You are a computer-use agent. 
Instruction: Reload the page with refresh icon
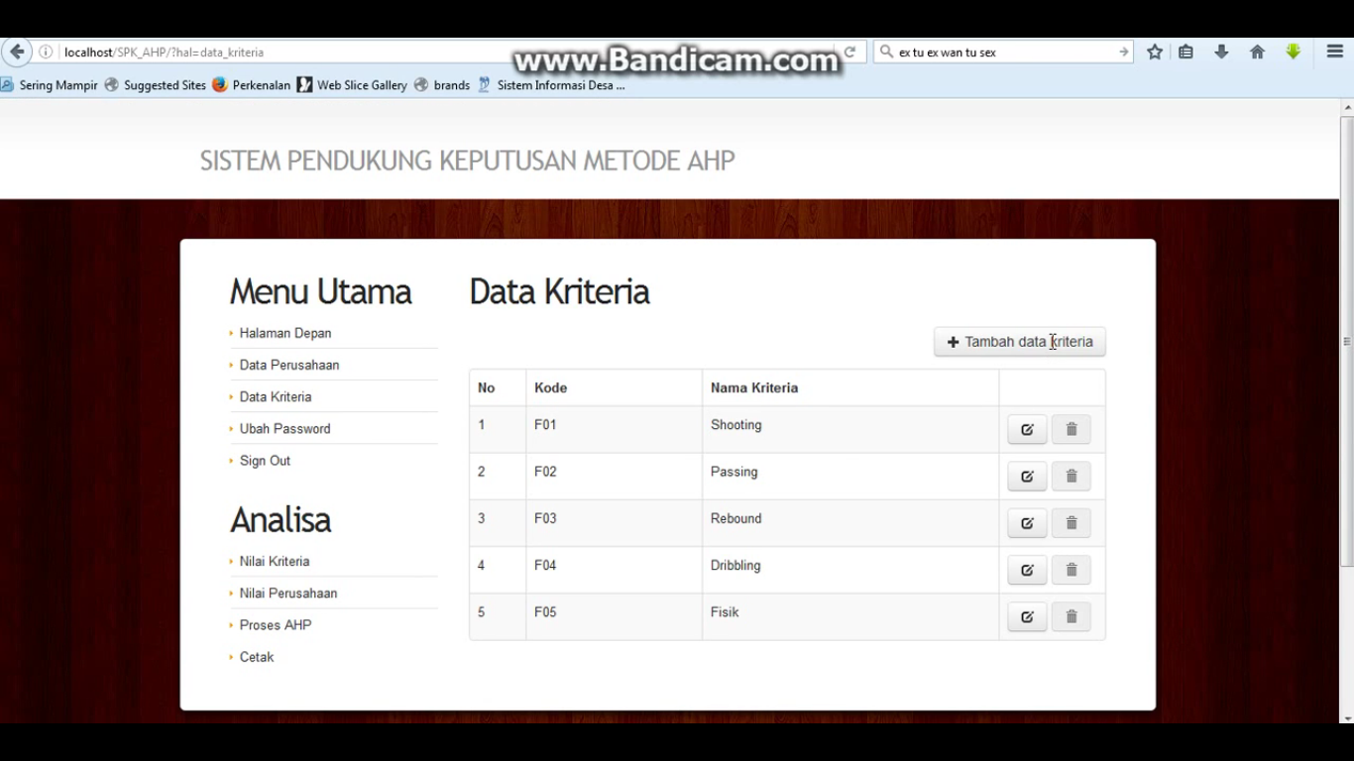(x=849, y=53)
